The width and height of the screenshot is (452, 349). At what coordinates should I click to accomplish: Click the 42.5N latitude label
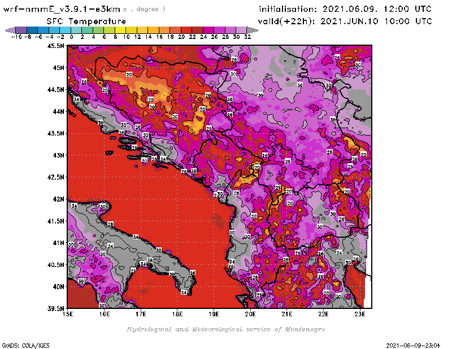point(55,177)
